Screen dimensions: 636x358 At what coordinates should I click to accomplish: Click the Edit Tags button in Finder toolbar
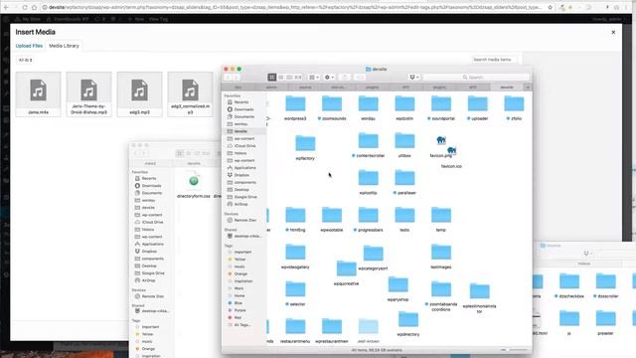[x=360, y=78]
